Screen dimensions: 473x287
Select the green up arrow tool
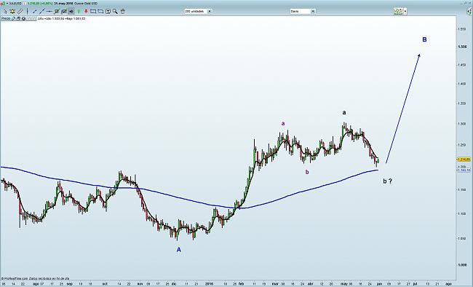point(79,12)
